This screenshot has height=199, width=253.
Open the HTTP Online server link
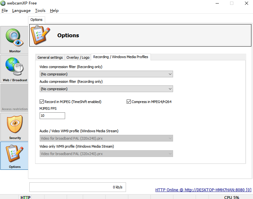point(203,190)
